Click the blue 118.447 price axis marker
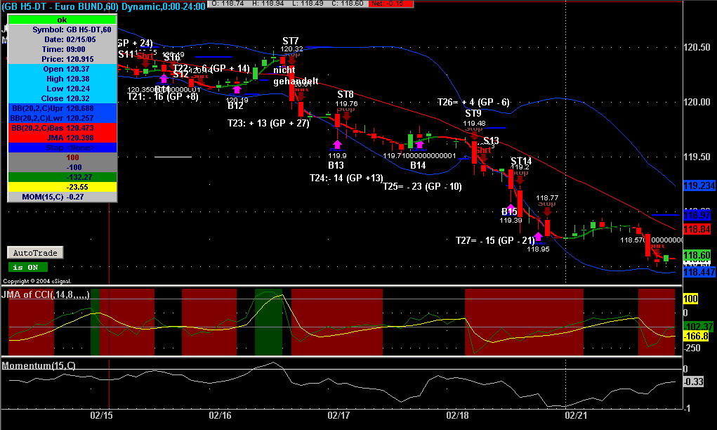717x430 pixels. tap(699, 272)
